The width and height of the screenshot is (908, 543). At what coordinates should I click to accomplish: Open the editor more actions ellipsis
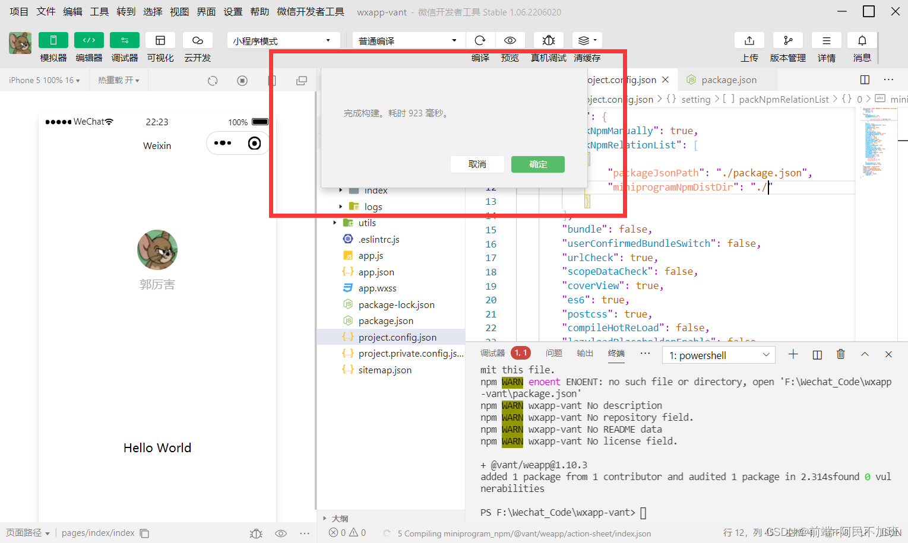pyautogui.click(x=888, y=80)
